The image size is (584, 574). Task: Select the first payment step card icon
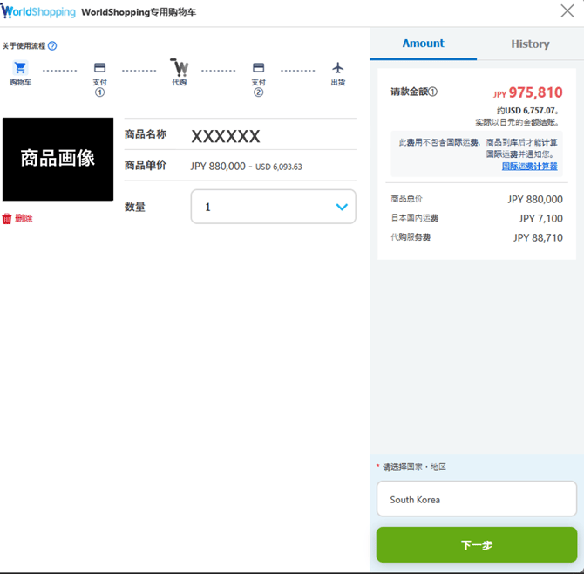(99, 68)
